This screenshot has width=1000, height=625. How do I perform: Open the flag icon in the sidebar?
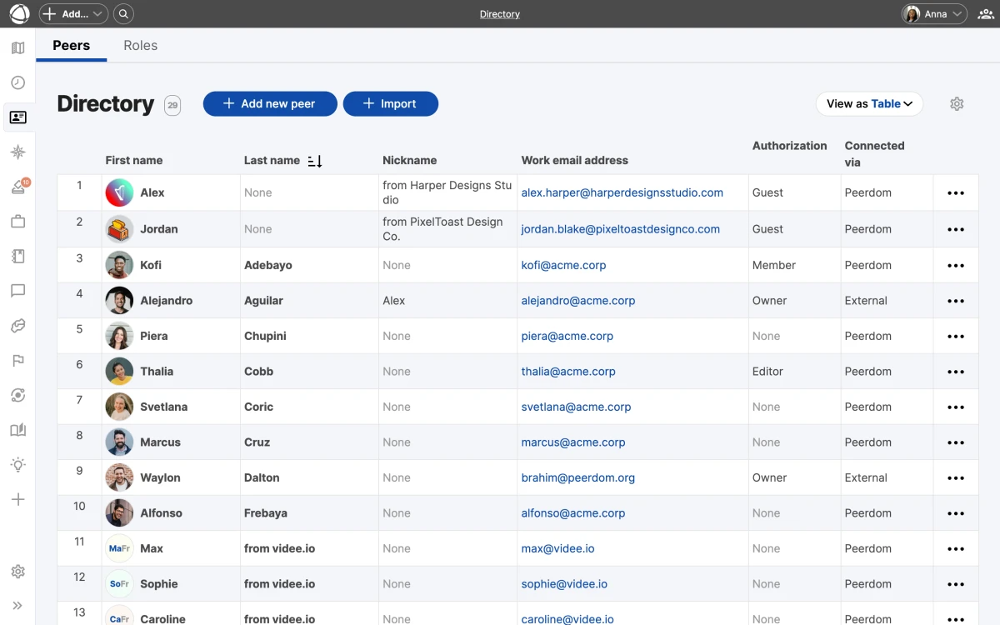click(18, 361)
